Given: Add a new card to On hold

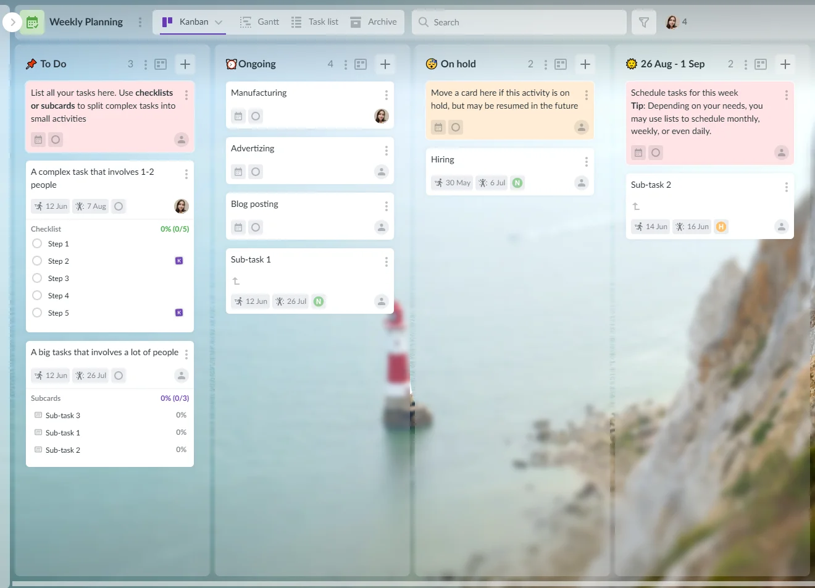Looking at the screenshot, I should click(585, 64).
